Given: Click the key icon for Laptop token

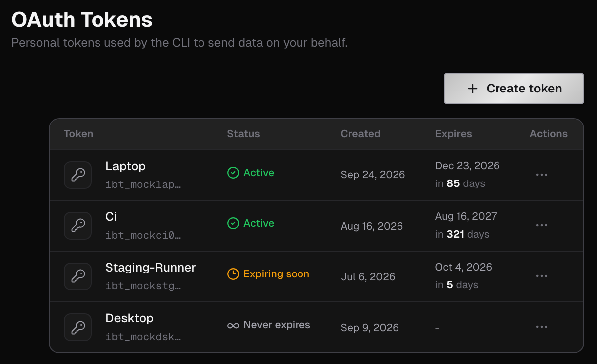Looking at the screenshot, I should [x=78, y=175].
